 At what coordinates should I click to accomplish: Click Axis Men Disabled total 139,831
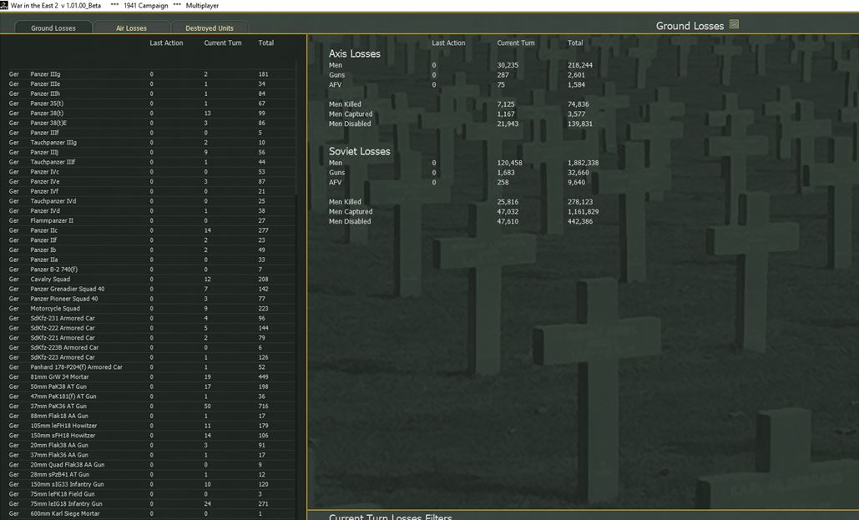coord(579,124)
